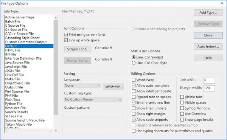
Task: Choose JSON File from the list
Action: click(x=12, y=71)
